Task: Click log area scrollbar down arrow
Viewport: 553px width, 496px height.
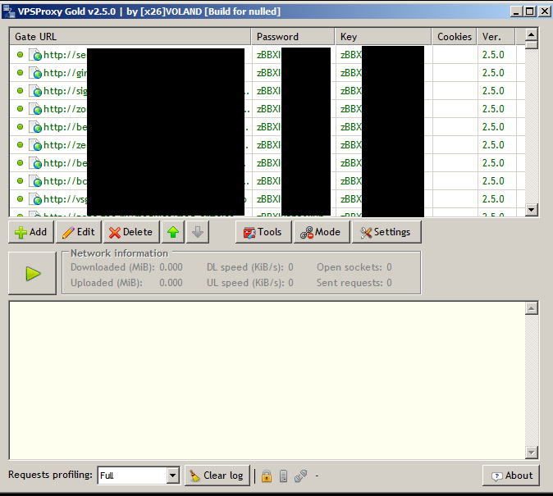Action: coord(532,452)
